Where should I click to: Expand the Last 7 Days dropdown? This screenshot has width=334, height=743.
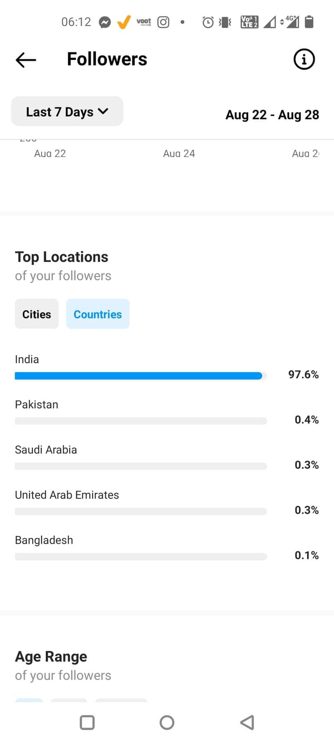[67, 111]
